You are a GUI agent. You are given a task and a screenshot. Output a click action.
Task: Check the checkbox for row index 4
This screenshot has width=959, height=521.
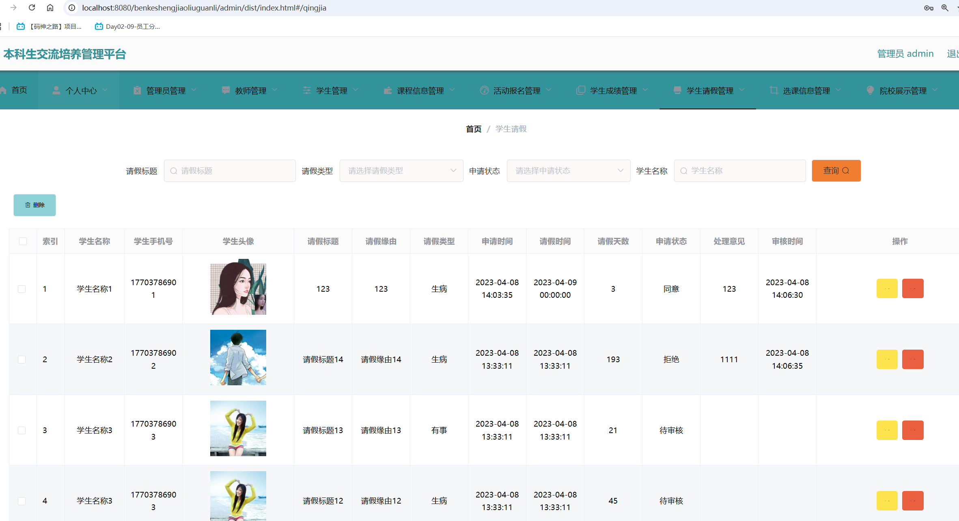(22, 501)
